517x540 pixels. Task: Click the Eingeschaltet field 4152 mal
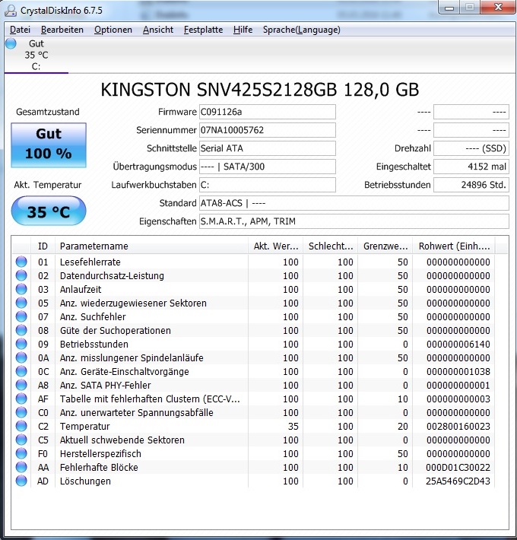(x=471, y=167)
